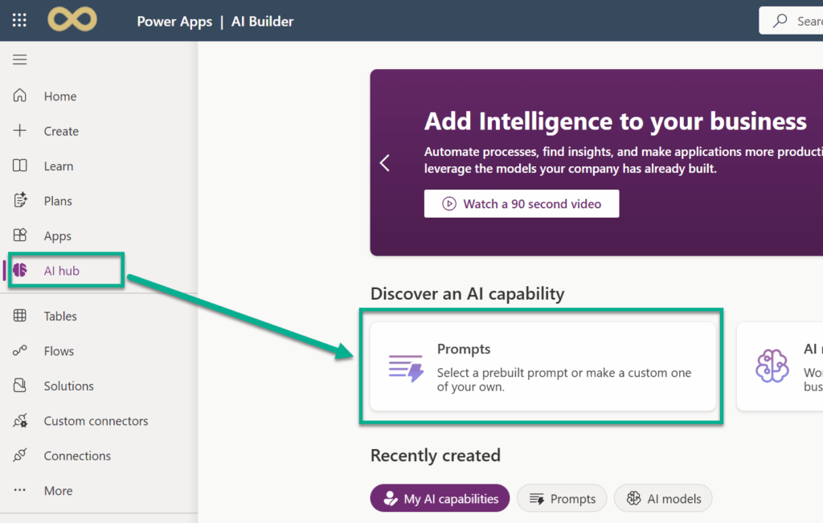This screenshot has height=523, width=823.
Task: Click the Flows icon in sidebar
Action: coord(20,351)
